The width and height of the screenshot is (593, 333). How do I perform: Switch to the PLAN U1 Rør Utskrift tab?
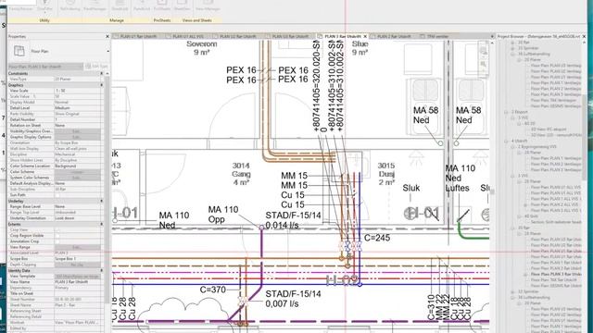pos(138,37)
